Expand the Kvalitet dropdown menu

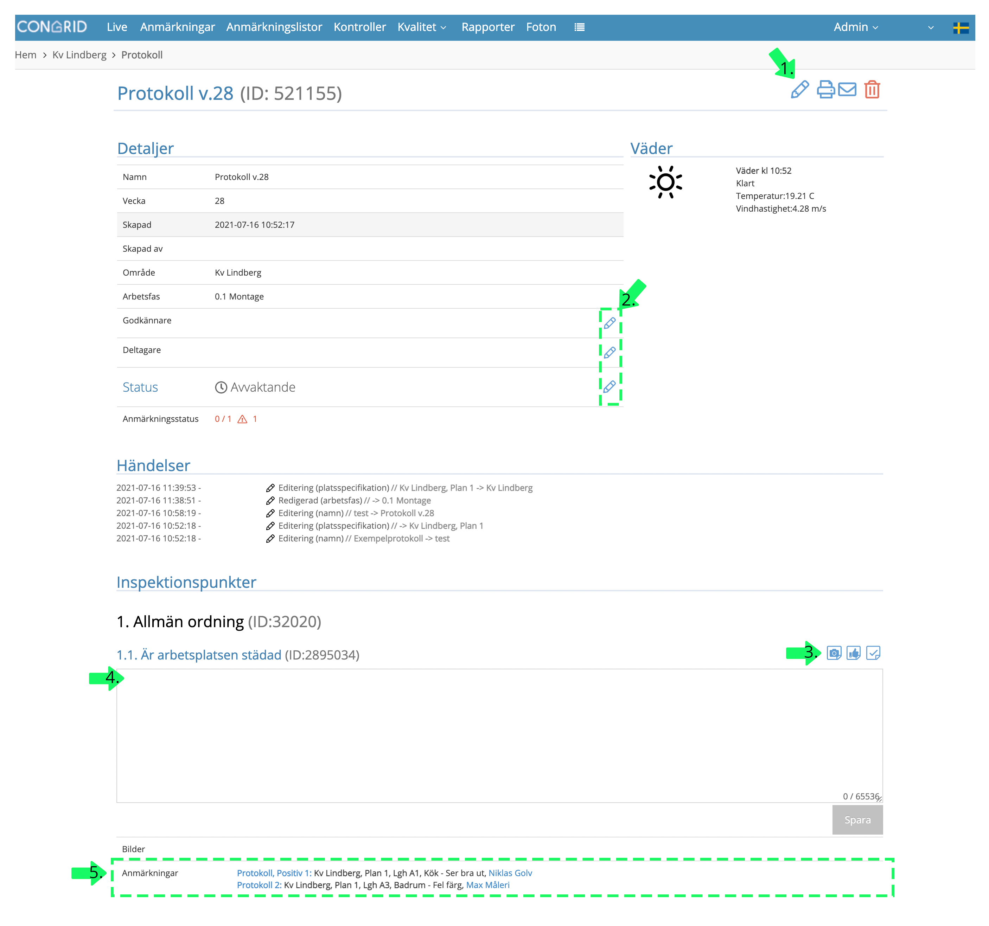point(421,27)
